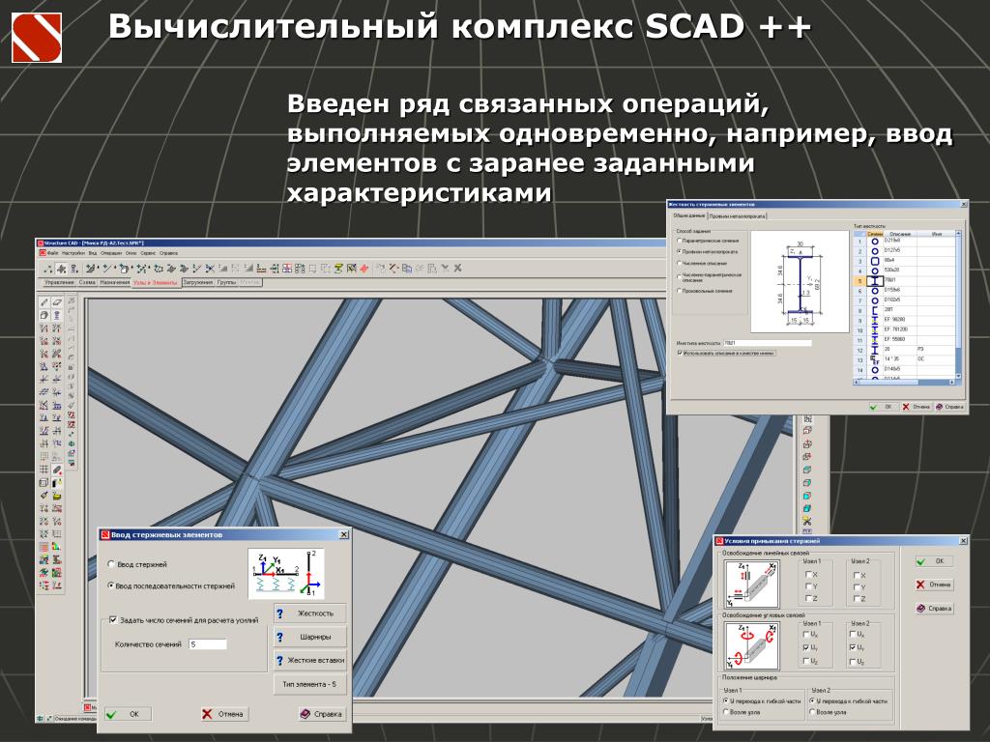Image resolution: width=990 pixels, height=742 pixels.
Task: Click the stiffness type name input field
Action: point(768,343)
